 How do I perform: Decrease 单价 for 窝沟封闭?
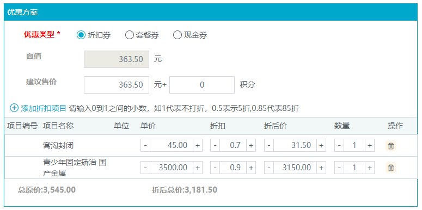[145, 145]
